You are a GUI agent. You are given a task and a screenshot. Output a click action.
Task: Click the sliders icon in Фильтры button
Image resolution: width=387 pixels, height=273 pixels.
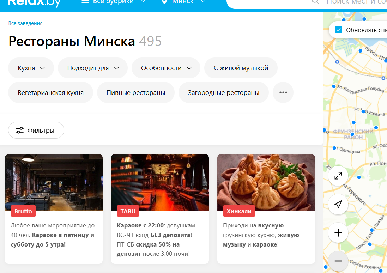point(20,130)
